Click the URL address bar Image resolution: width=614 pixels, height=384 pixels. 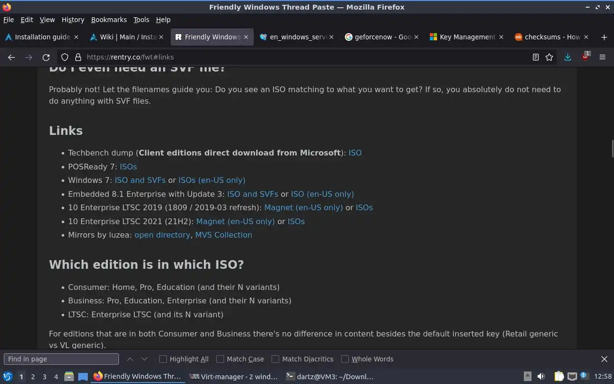[307, 57]
